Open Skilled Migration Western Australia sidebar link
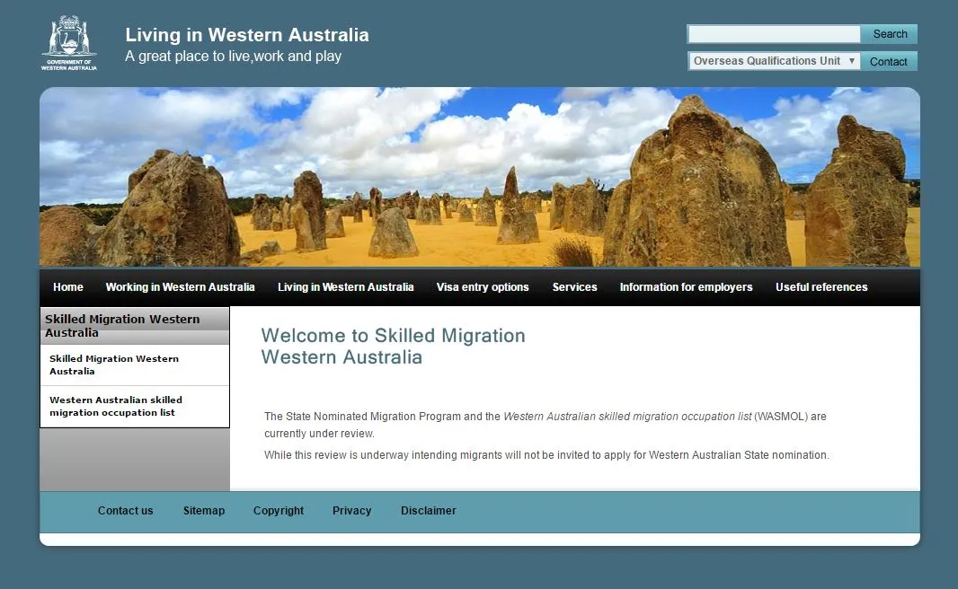Screen dimensions: 958x589 [114, 365]
